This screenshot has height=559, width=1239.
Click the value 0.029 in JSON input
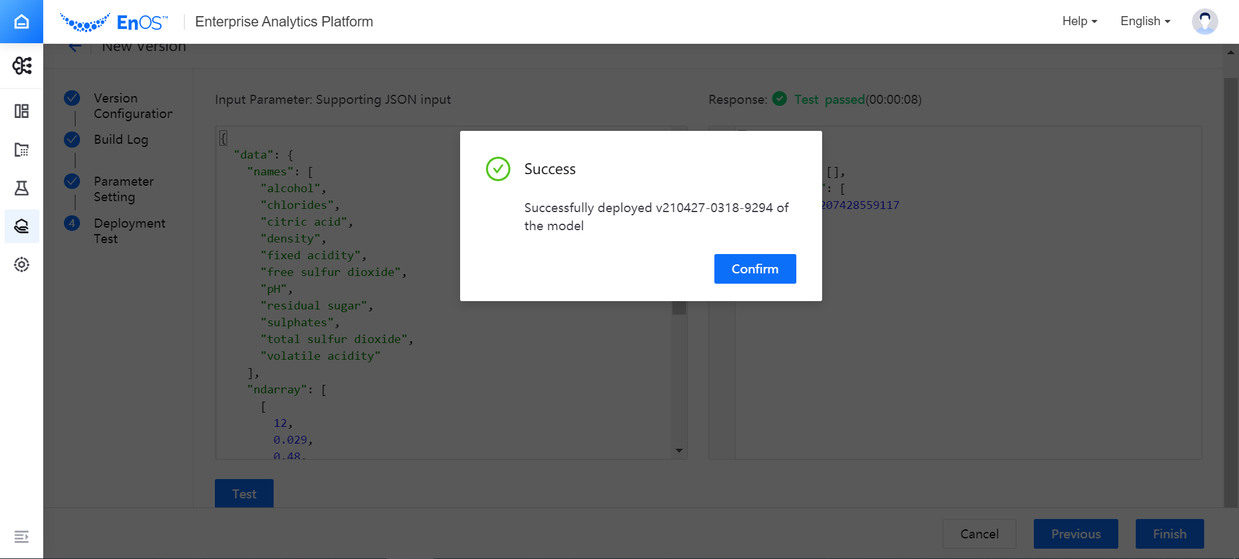[290, 440]
